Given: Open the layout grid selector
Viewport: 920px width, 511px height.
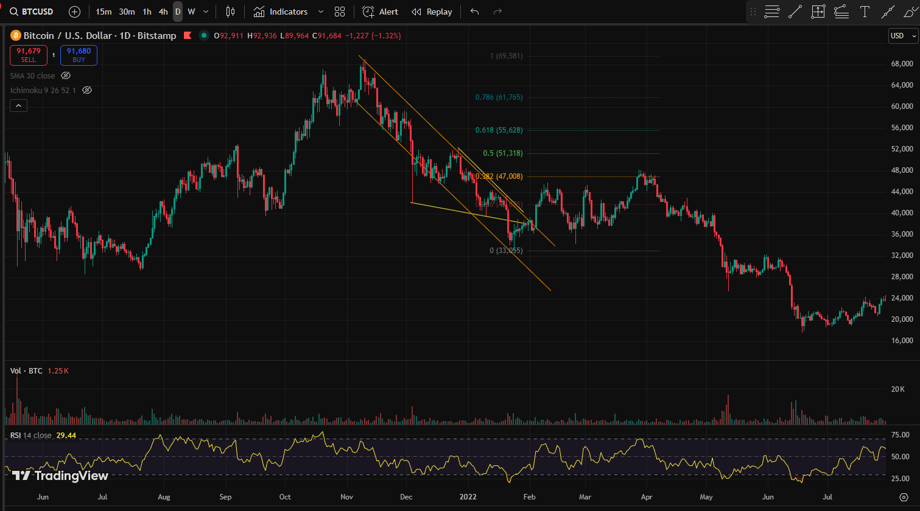Looking at the screenshot, I should [x=340, y=12].
